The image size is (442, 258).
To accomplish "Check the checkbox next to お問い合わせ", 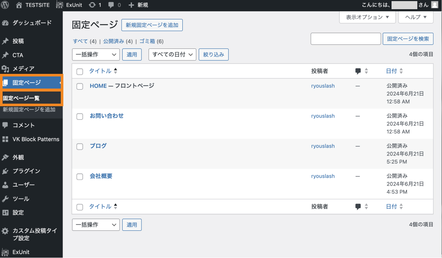I will (x=80, y=115).
